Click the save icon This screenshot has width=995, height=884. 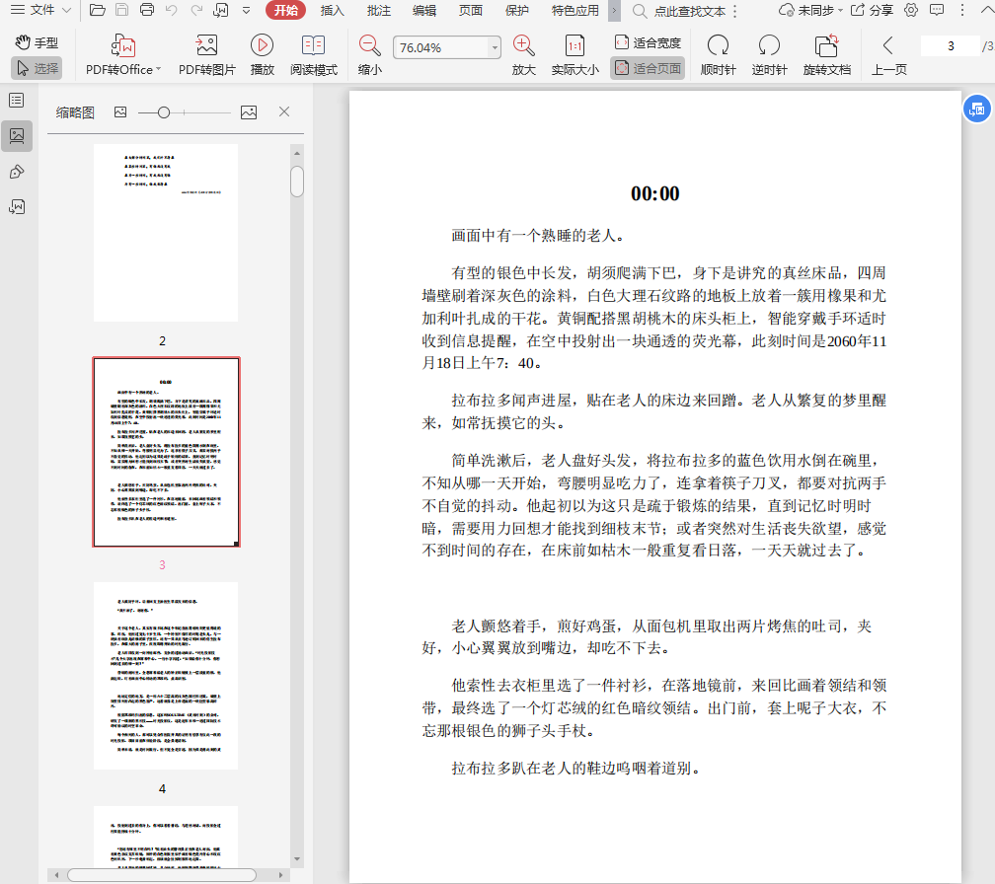121,10
